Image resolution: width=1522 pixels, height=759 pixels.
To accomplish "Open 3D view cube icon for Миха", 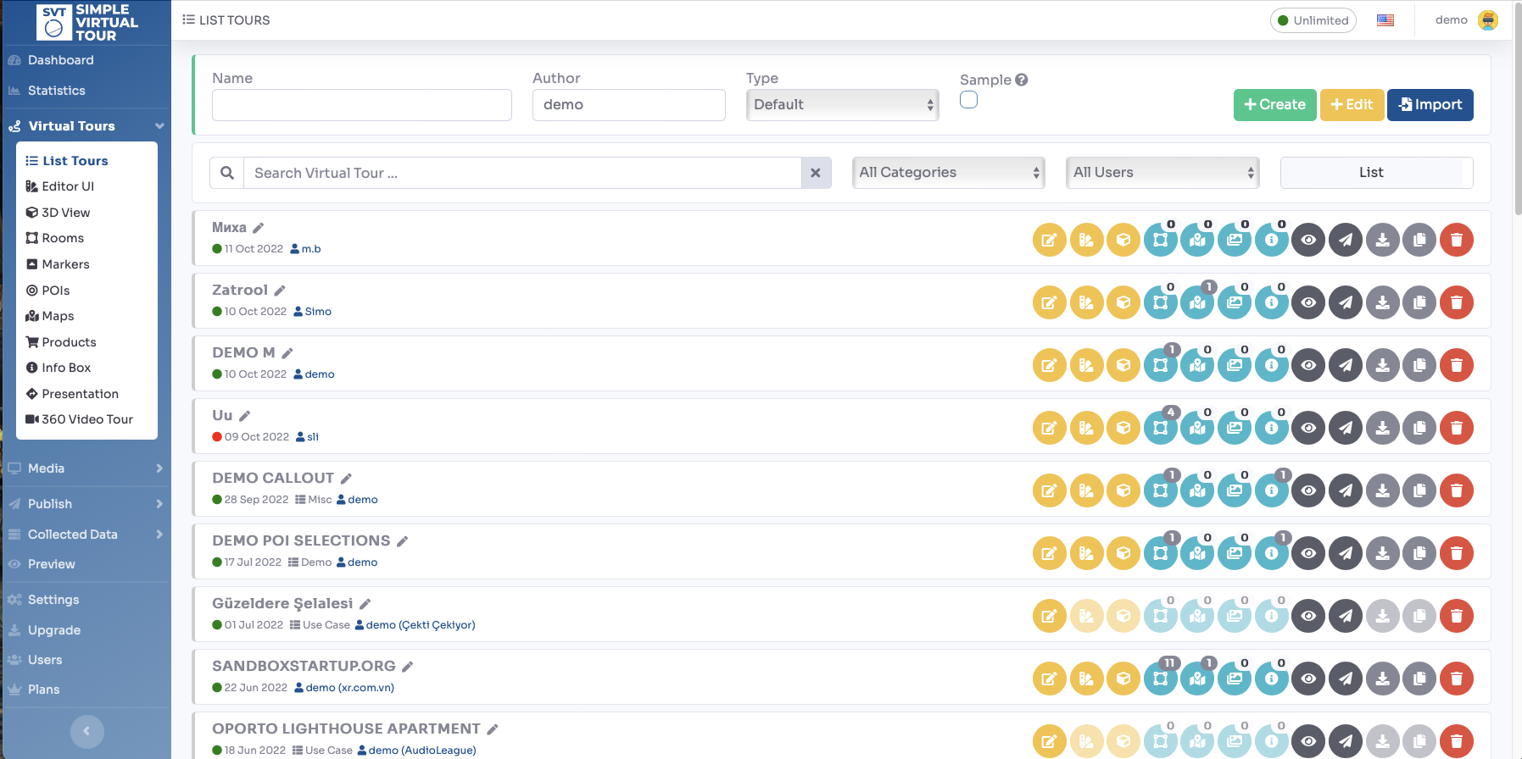I will point(1123,240).
